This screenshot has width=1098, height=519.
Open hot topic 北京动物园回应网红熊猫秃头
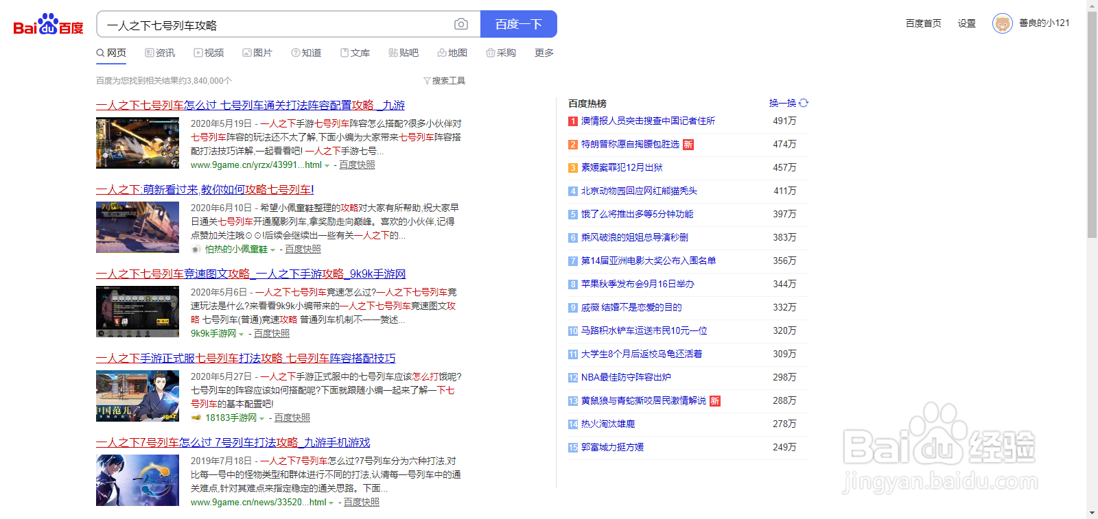coord(639,191)
